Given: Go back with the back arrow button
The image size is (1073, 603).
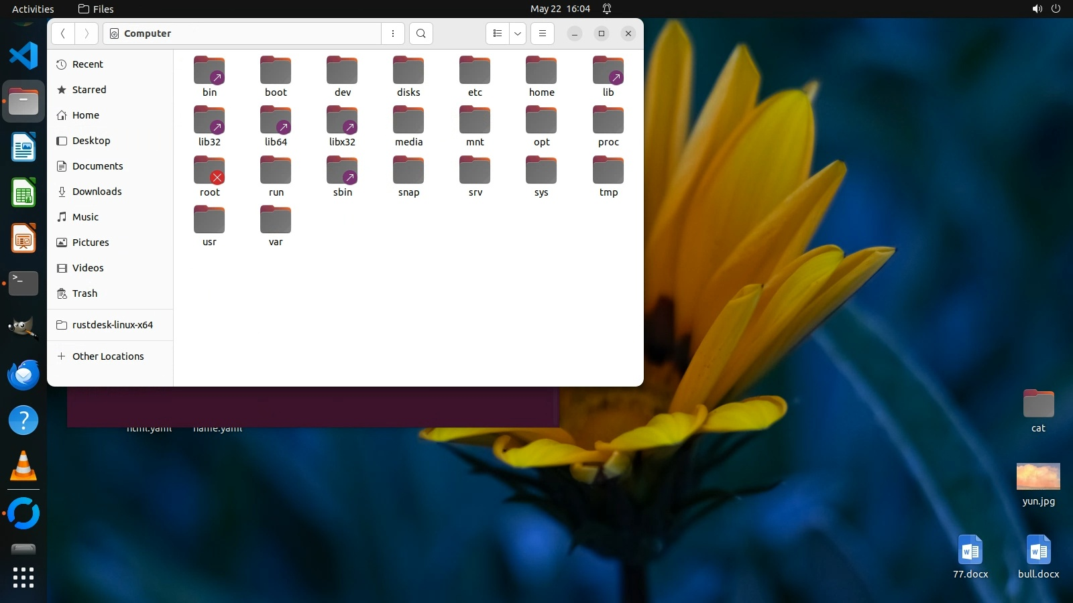Looking at the screenshot, I should (63, 33).
